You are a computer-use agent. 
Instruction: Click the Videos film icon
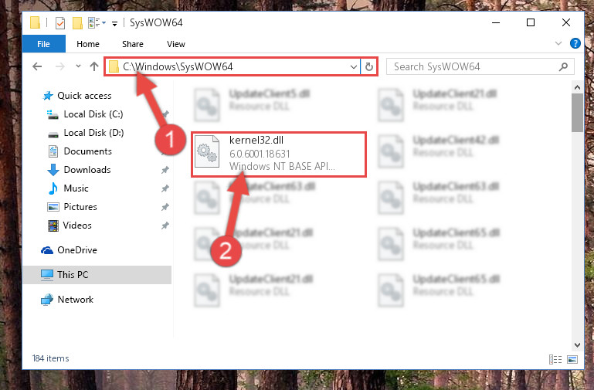coord(53,226)
